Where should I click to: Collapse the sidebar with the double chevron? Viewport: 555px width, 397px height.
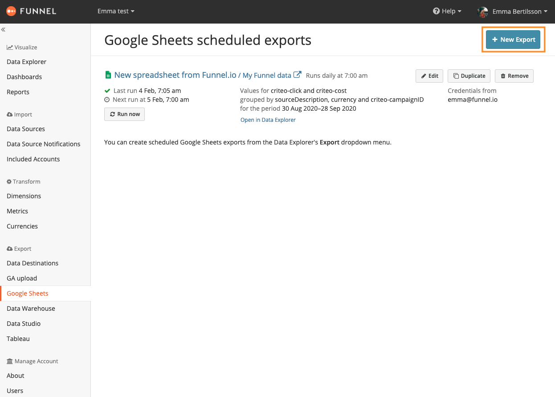click(x=3, y=30)
